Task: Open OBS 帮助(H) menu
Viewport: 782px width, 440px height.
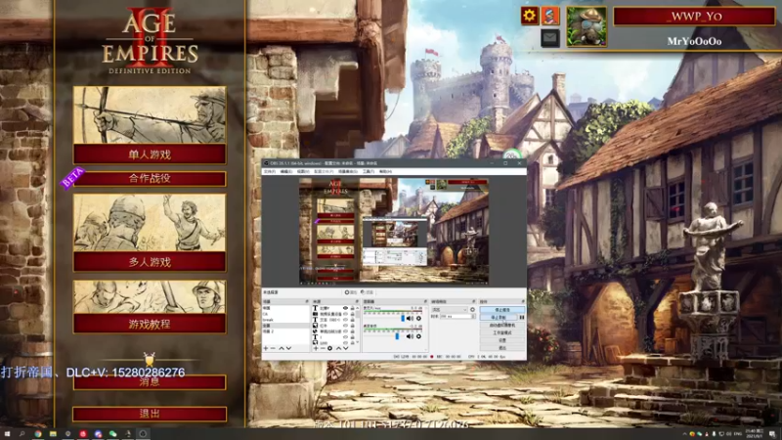Action: pyautogui.click(x=385, y=171)
